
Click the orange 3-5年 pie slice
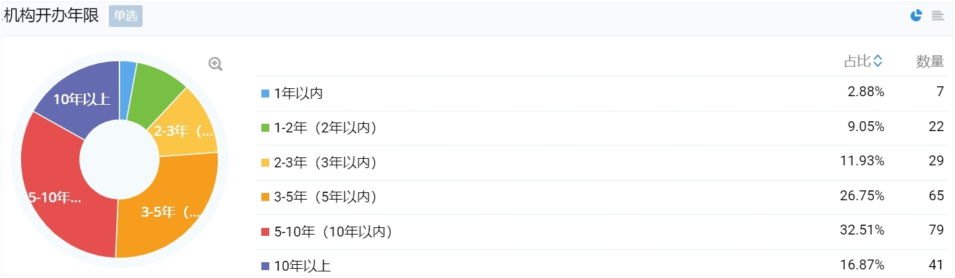click(x=168, y=211)
